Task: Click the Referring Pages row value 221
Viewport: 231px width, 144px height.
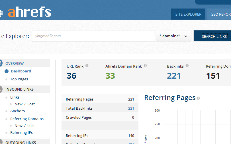Action: tap(131, 99)
